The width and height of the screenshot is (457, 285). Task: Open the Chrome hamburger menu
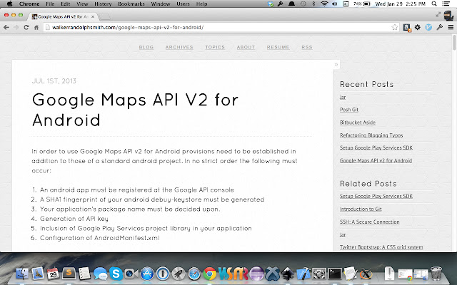tap(451, 27)
